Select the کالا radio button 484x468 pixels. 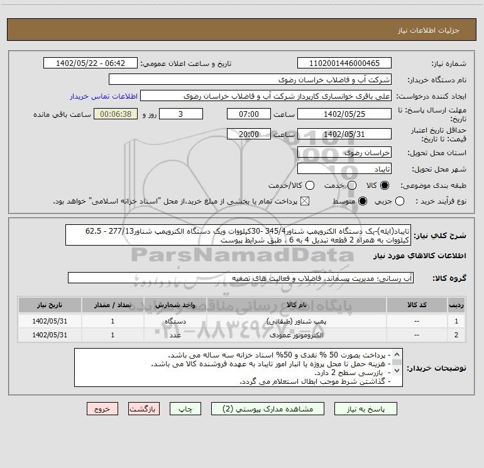(385, 185)
